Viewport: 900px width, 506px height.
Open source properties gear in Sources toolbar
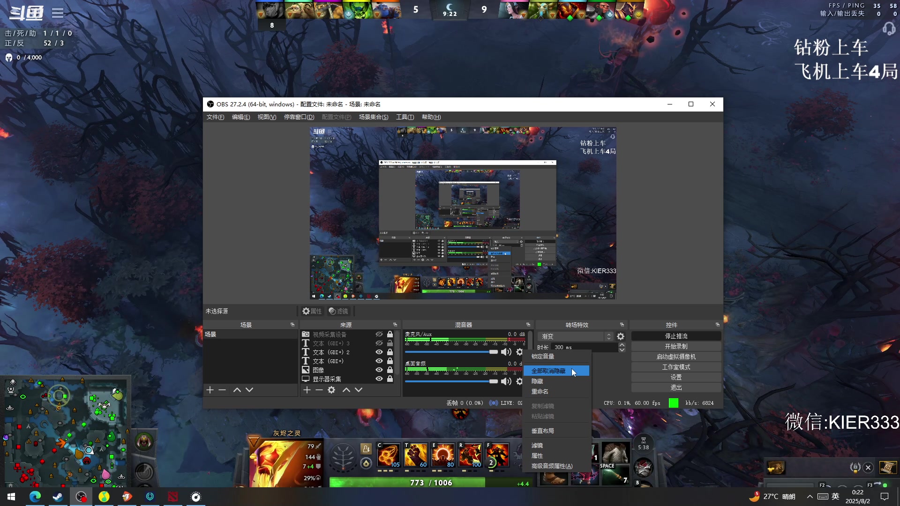(x=331, y=390)
